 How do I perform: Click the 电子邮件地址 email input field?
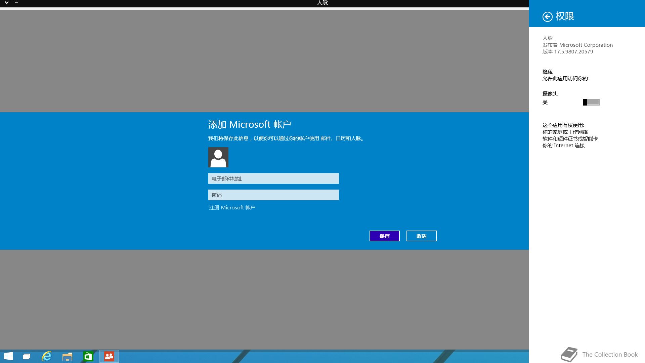click(273, 178)
